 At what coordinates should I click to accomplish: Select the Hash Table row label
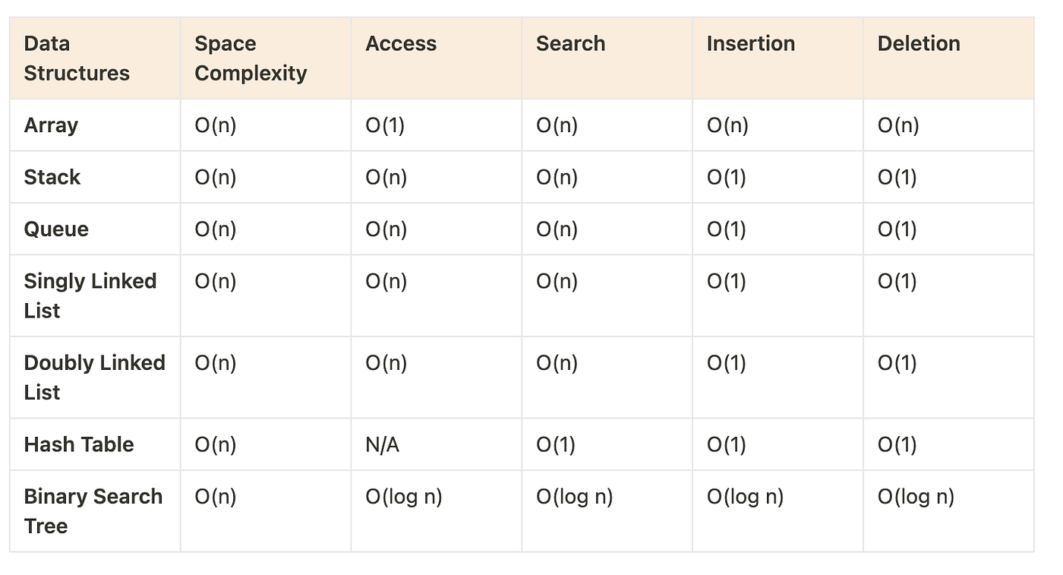(79, 445)
